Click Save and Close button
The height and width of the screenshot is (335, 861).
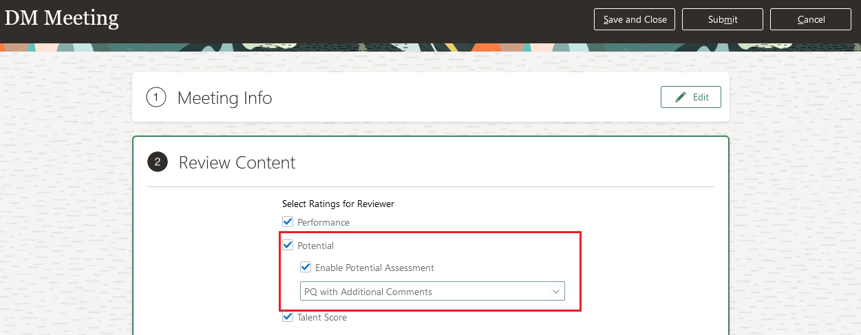click(x=635, y=19)
